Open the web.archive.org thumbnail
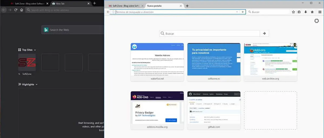 point(270,62)
